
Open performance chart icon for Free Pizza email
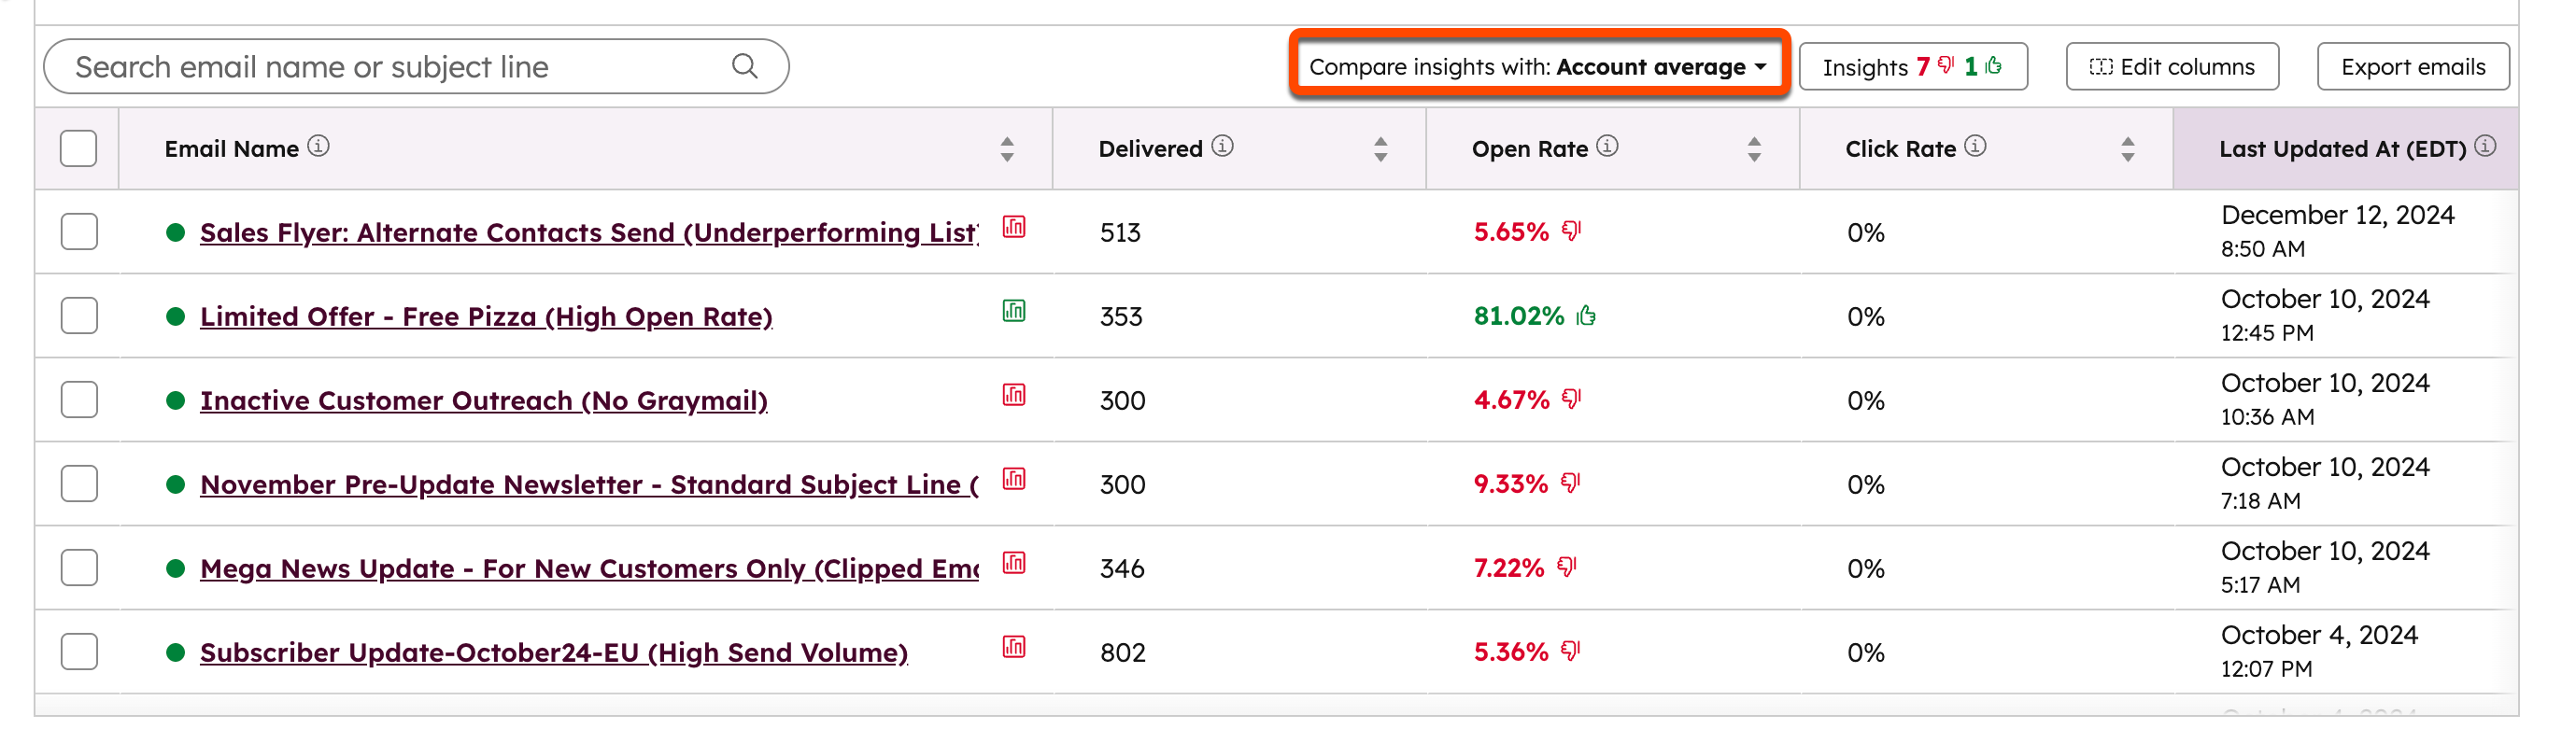pos(1013,311)
